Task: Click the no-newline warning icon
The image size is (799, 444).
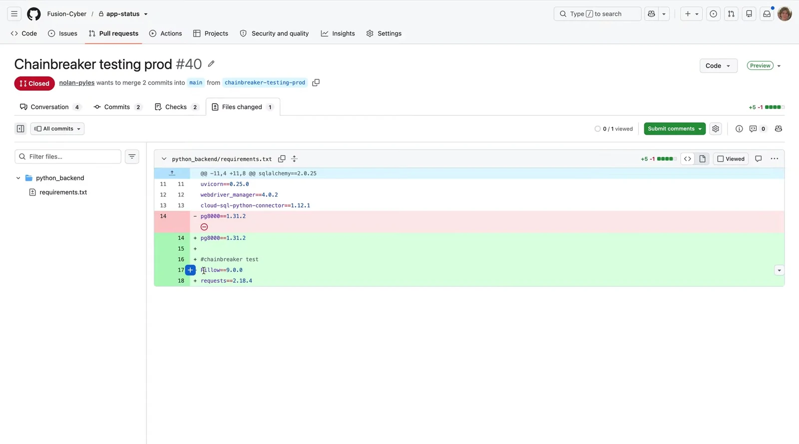Action: (x=204, y=227)
